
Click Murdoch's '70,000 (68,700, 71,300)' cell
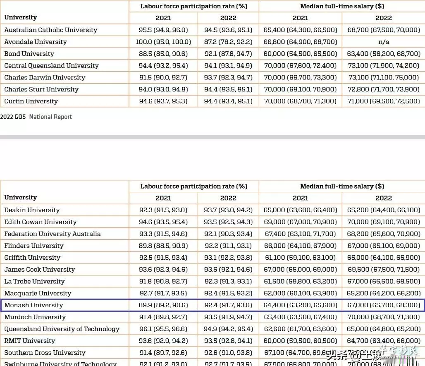pos(384,317)
